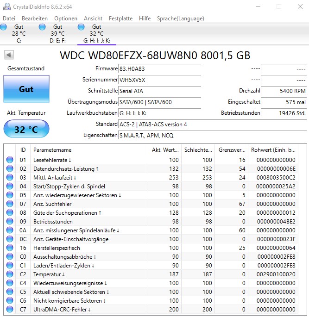
Task: Click the Akt. Temperatur label
Action: coord(26,113)
